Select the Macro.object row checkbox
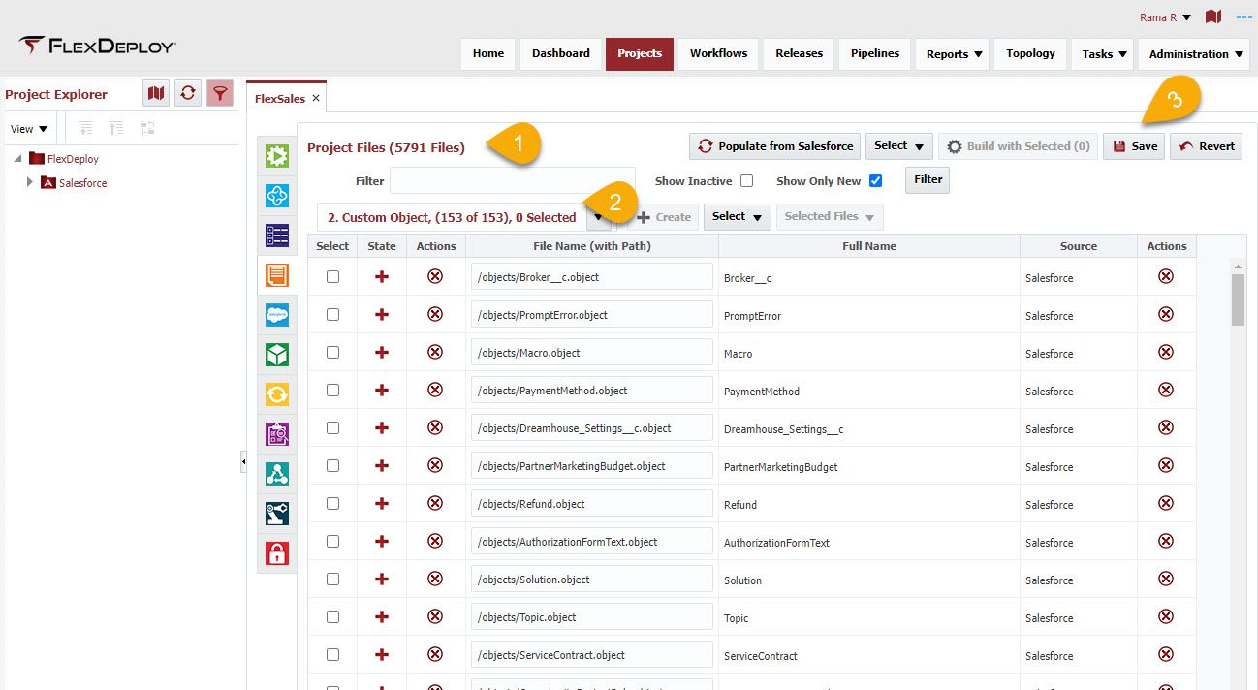Image resolution: width=1258 pixels, height=690 pixels. click(332, 353)
